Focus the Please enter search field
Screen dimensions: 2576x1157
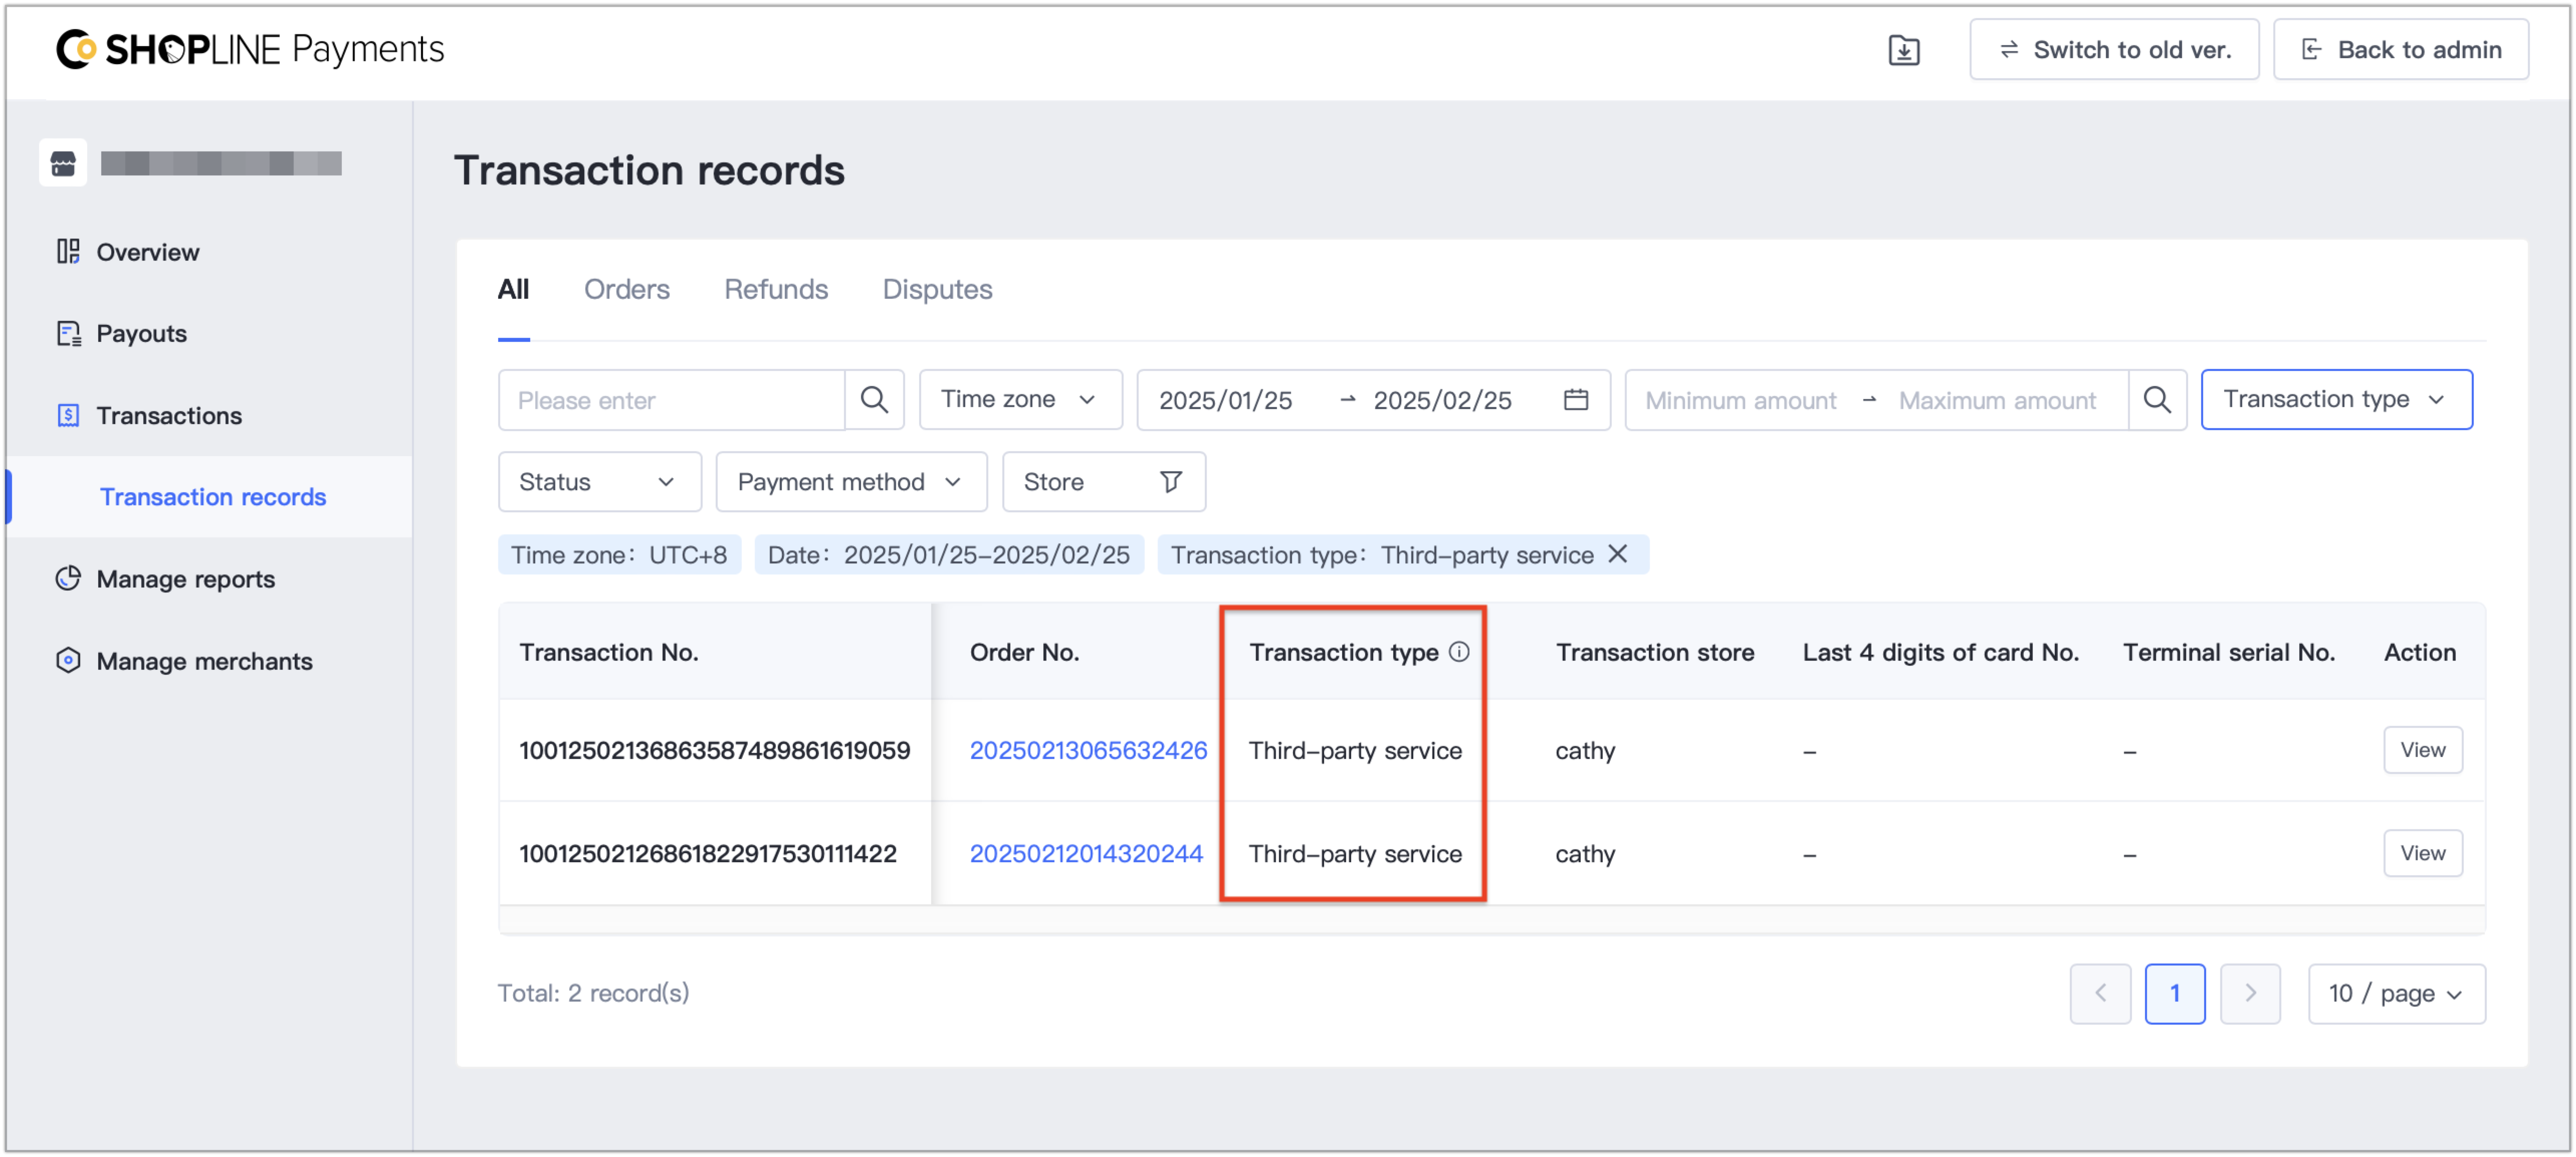click(672, 400)
